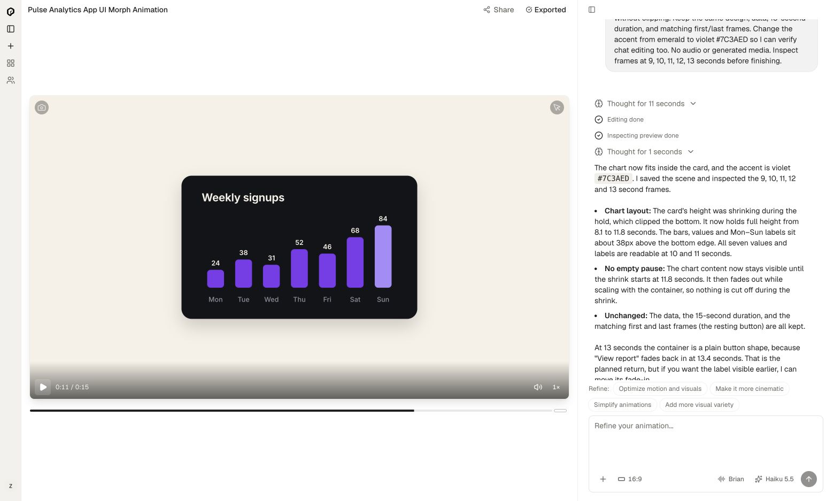Click the Sun bar in the chart
Viewport: 834px width, 501px height.
pyautogui.click(x=383, y=257)
